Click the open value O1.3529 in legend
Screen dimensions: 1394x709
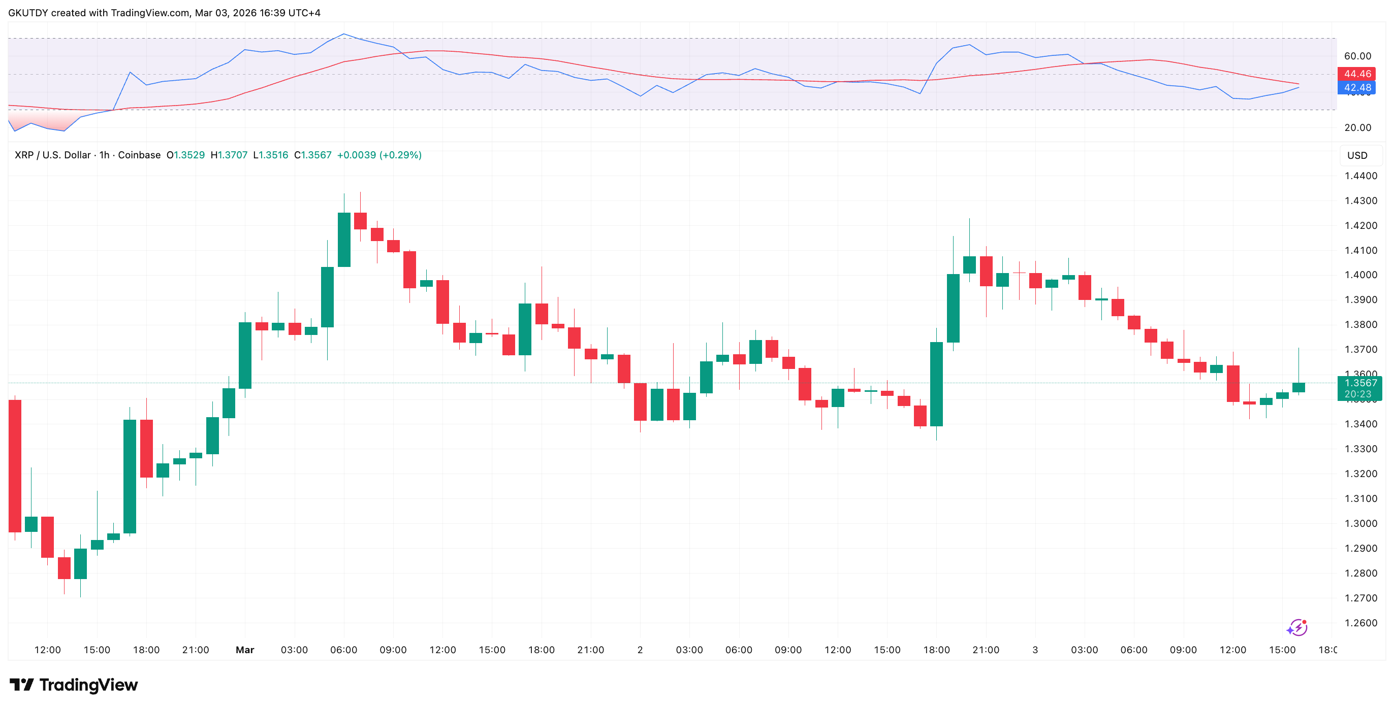pos(185,155)
